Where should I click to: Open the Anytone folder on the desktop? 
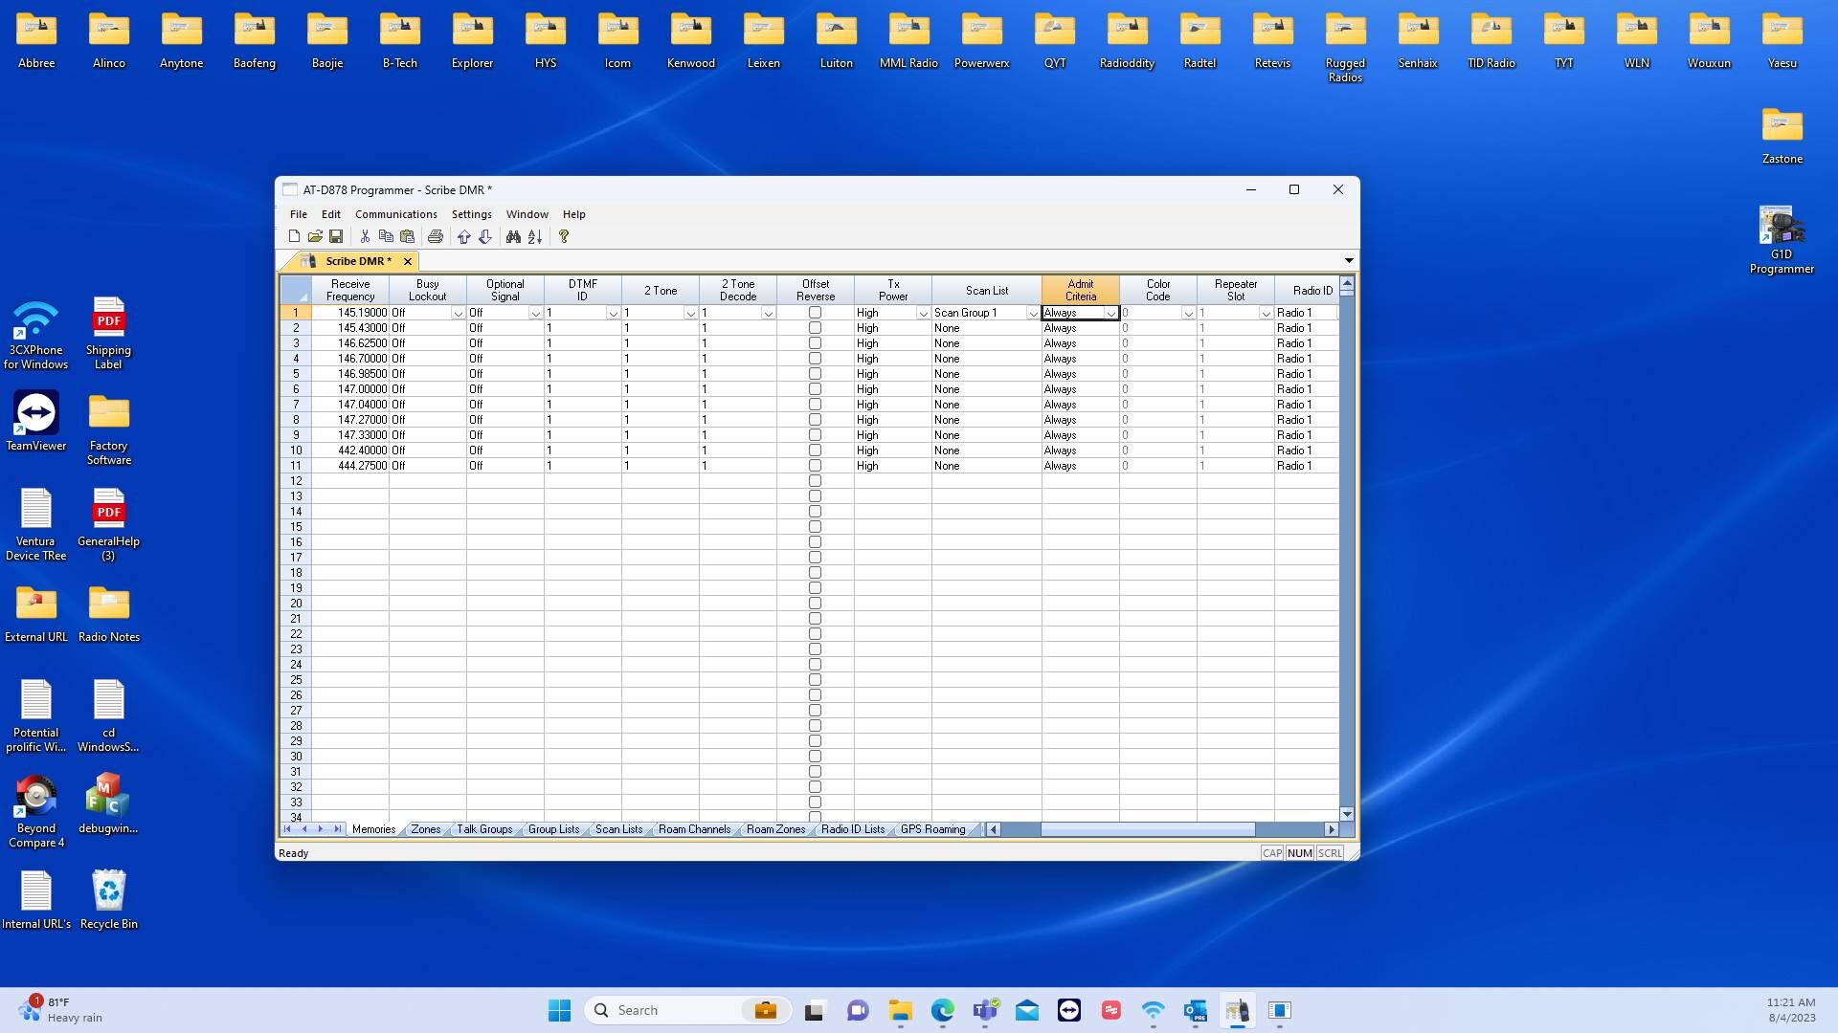point(182,41)
